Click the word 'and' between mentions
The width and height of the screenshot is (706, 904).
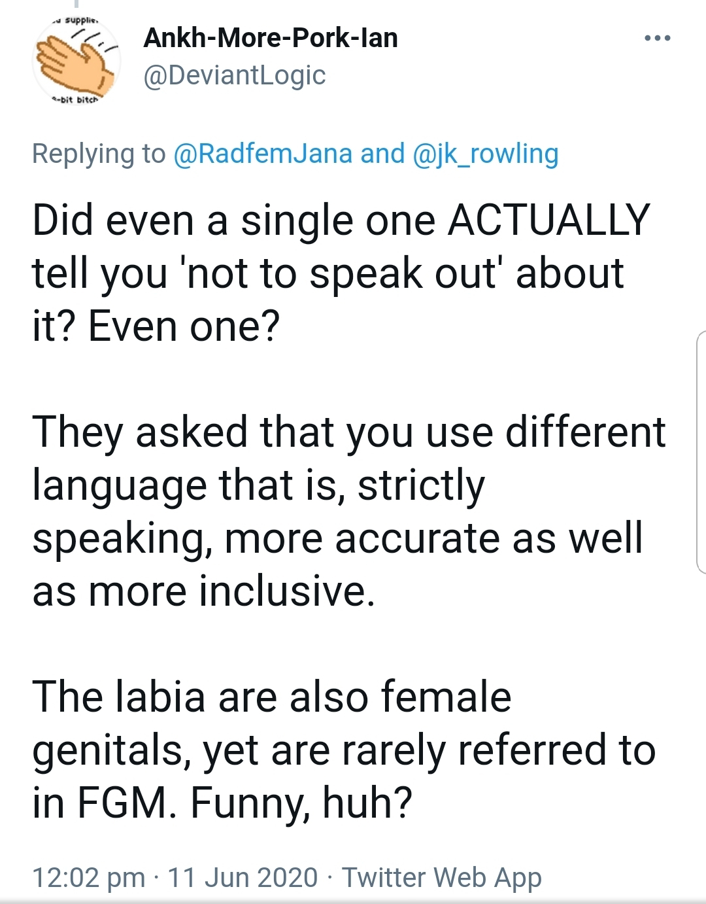(x=382, y=154)
